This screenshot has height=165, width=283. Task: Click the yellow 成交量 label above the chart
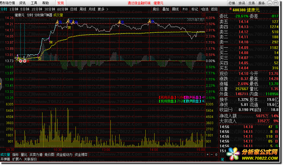pos(58,15)
